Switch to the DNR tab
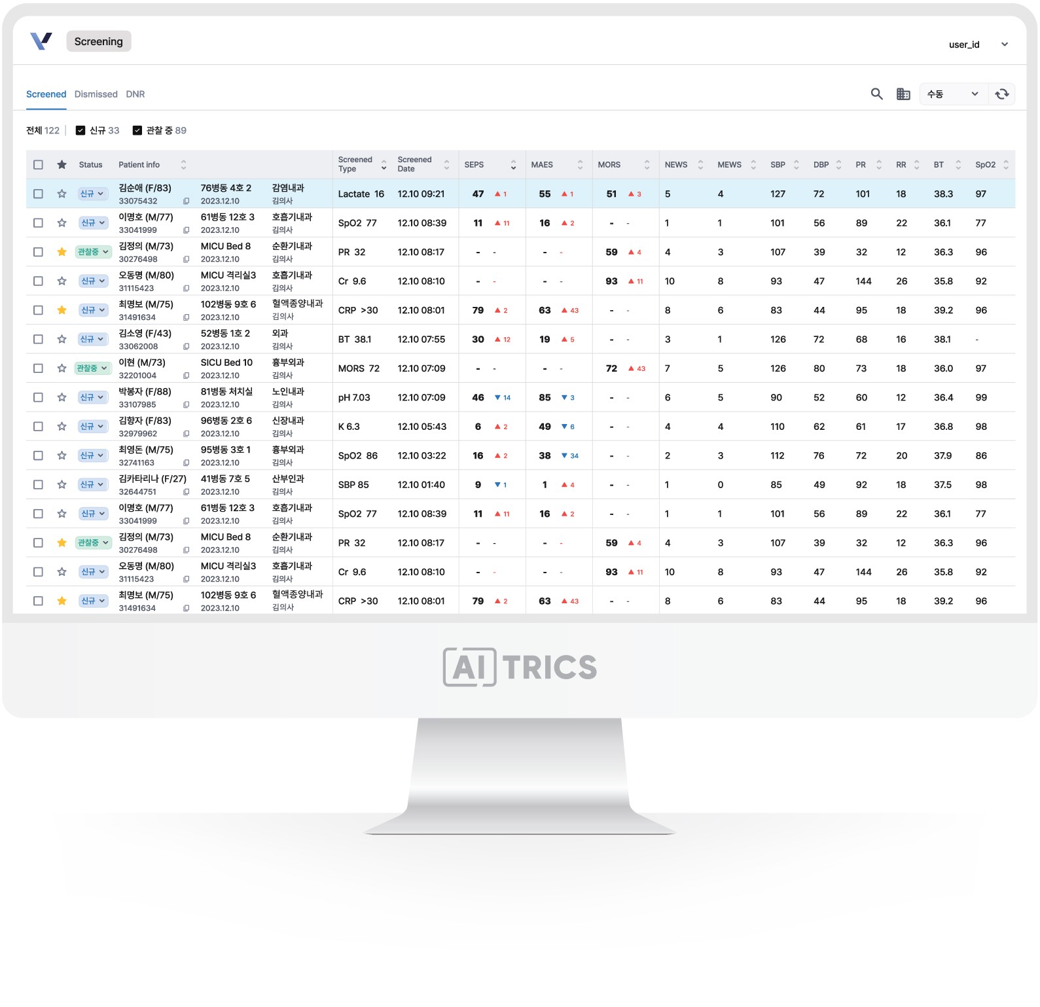Viewport: 1040px width, 1007px height. pyautogui.click(x=135, y=94)
